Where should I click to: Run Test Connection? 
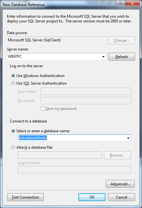coord(26,197)
